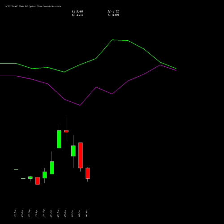Click the 24 Sep date label
Screen dimensions: 224x224
tap(43, 213)
